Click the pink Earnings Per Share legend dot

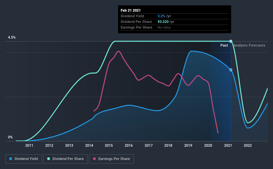(94, 159)
